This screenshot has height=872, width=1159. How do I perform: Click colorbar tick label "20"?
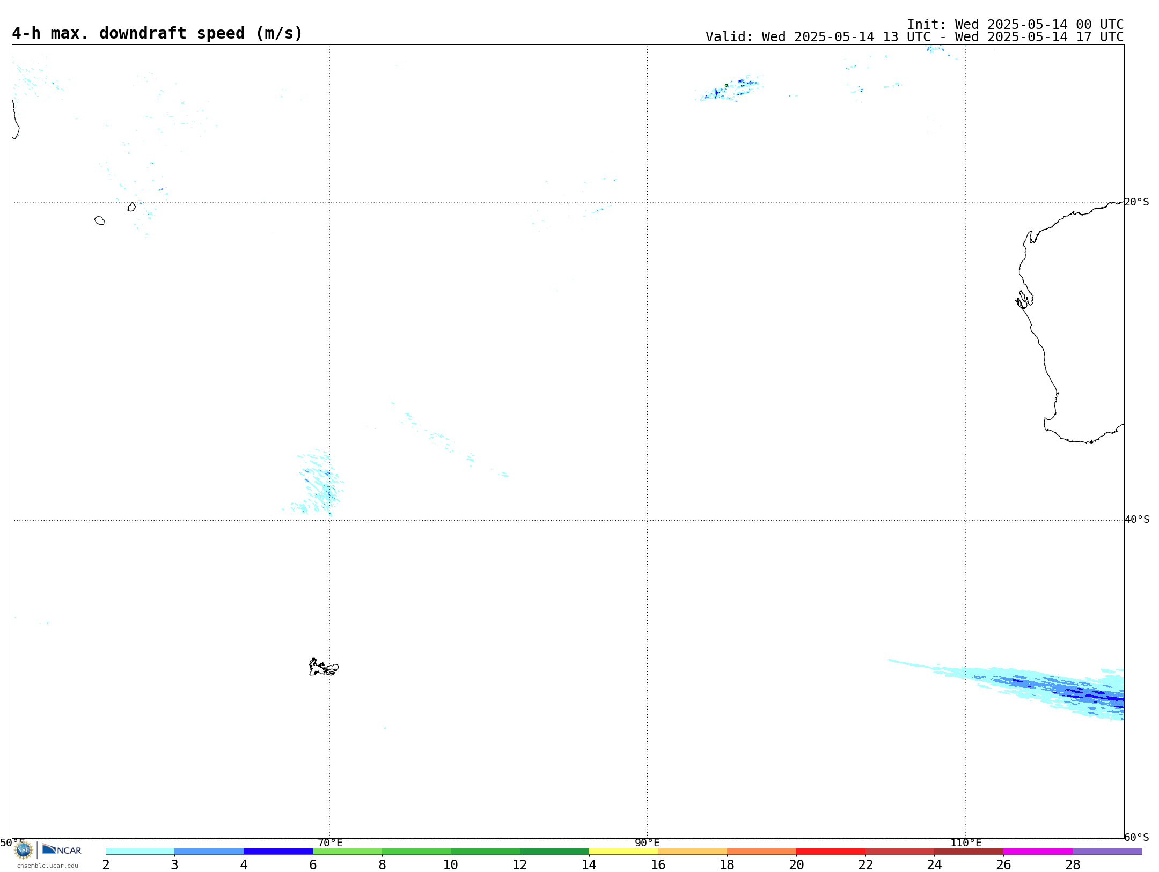click(x=796, y=864)
